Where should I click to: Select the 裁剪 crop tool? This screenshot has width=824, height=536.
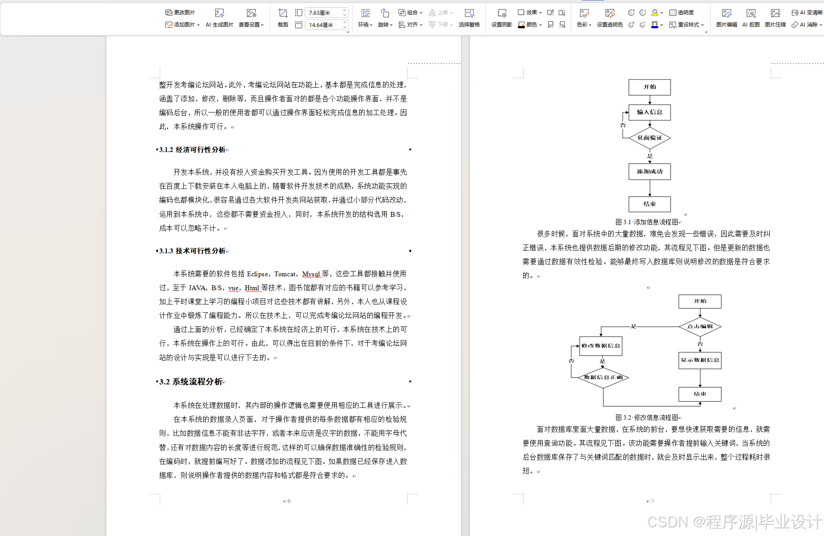tap(283, 18)
